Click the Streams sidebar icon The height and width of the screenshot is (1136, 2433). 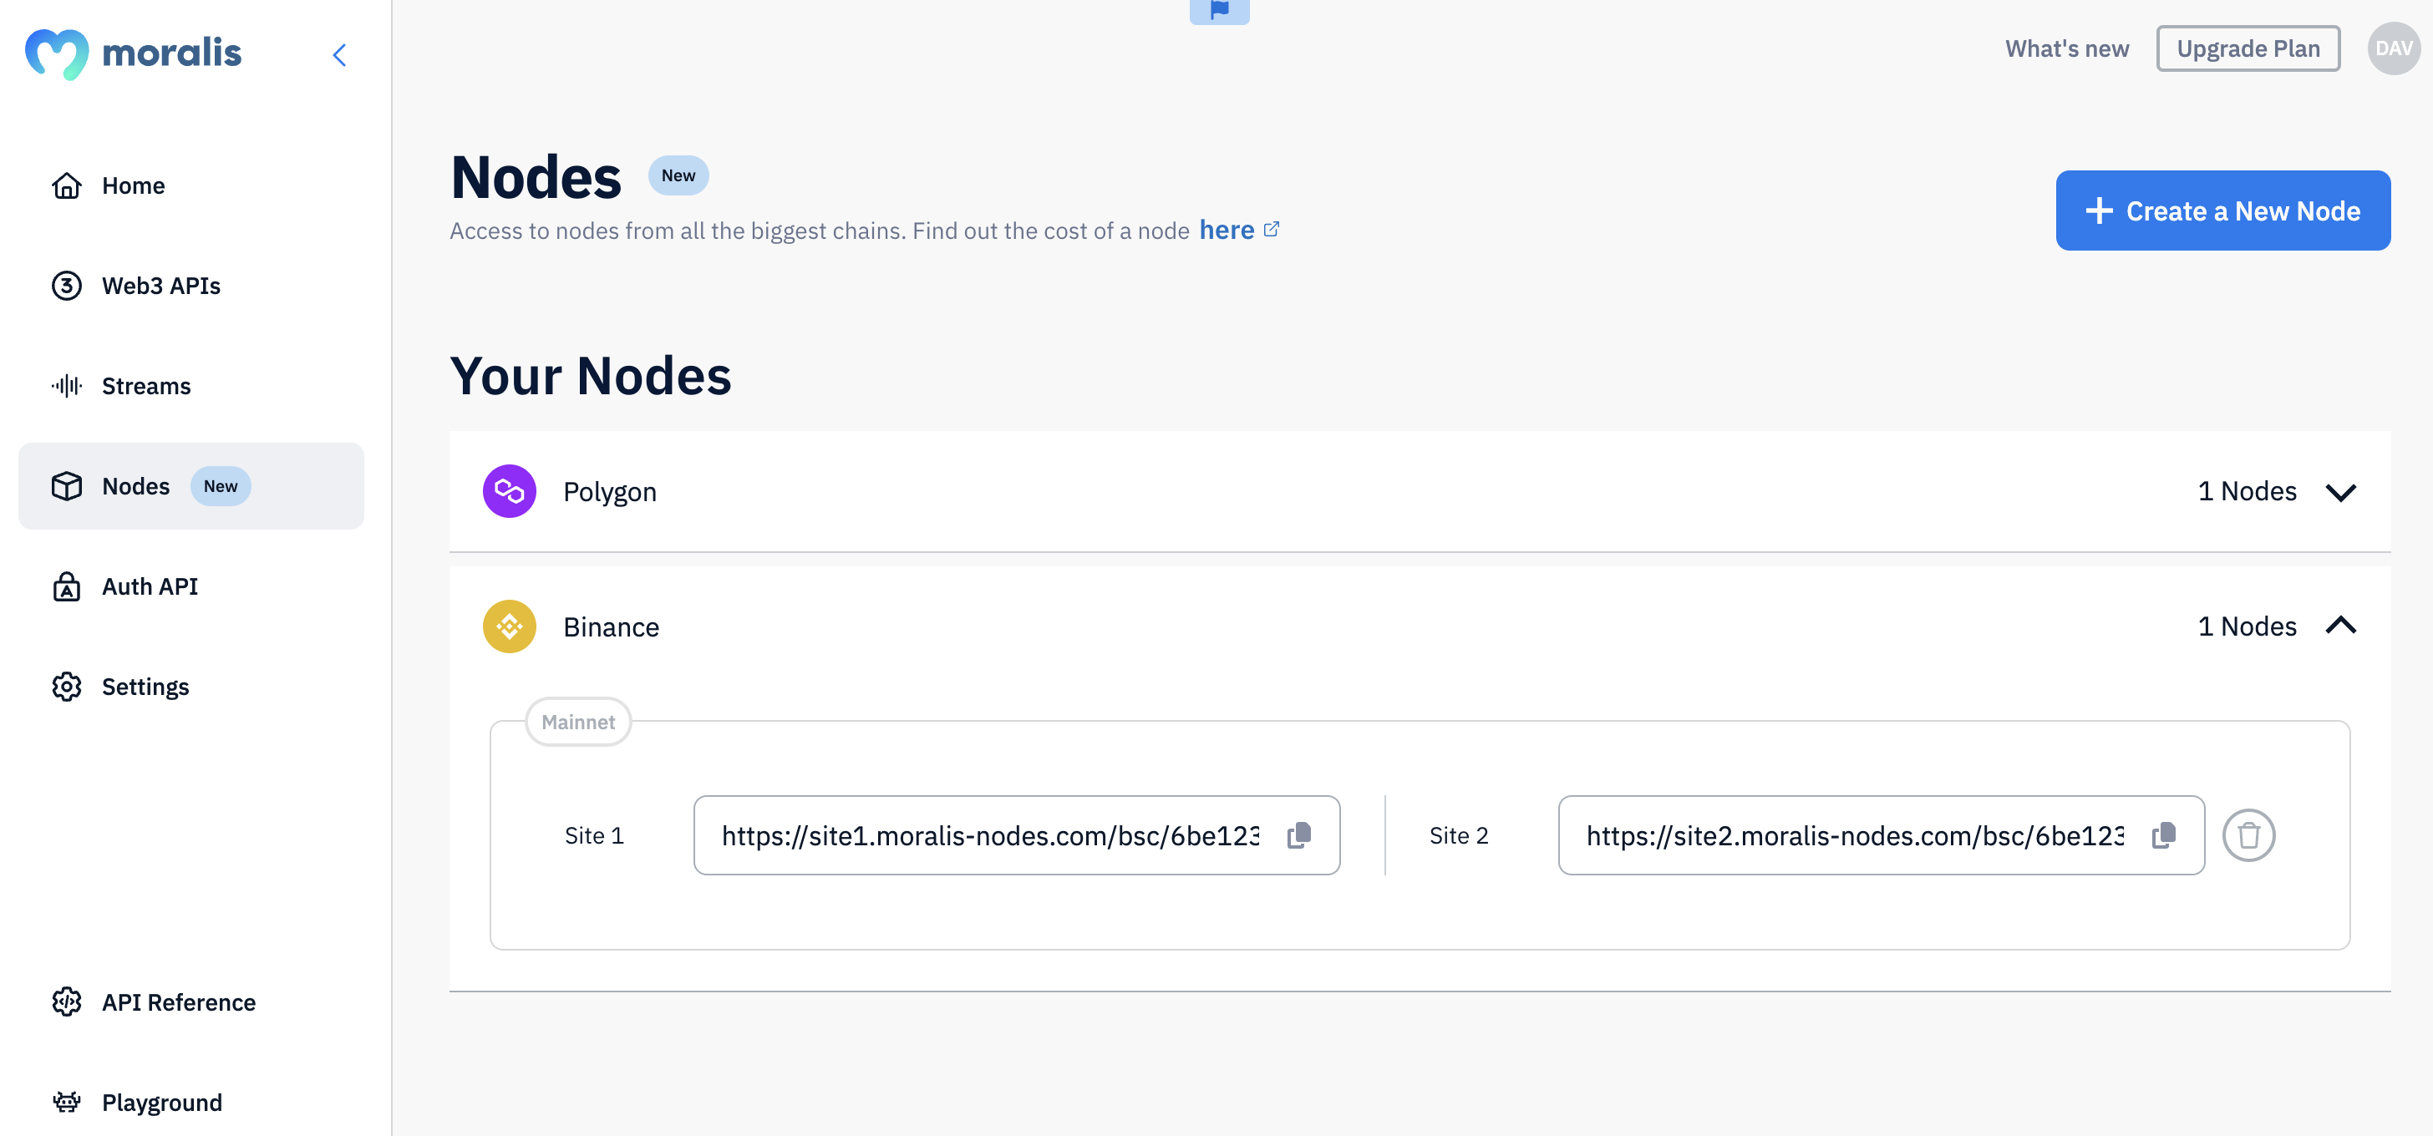click(x=65, y=385)
